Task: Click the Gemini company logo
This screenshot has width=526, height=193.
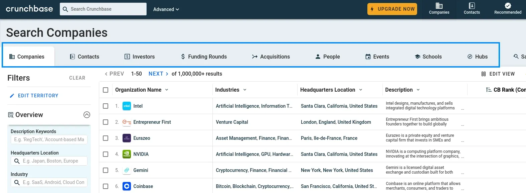Action: pyautogui.click(x=127, y=170)
